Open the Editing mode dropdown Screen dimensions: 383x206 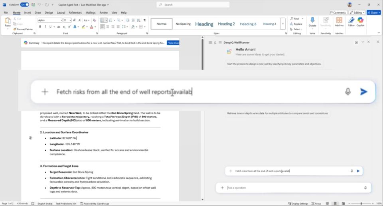tap(356, 13)
